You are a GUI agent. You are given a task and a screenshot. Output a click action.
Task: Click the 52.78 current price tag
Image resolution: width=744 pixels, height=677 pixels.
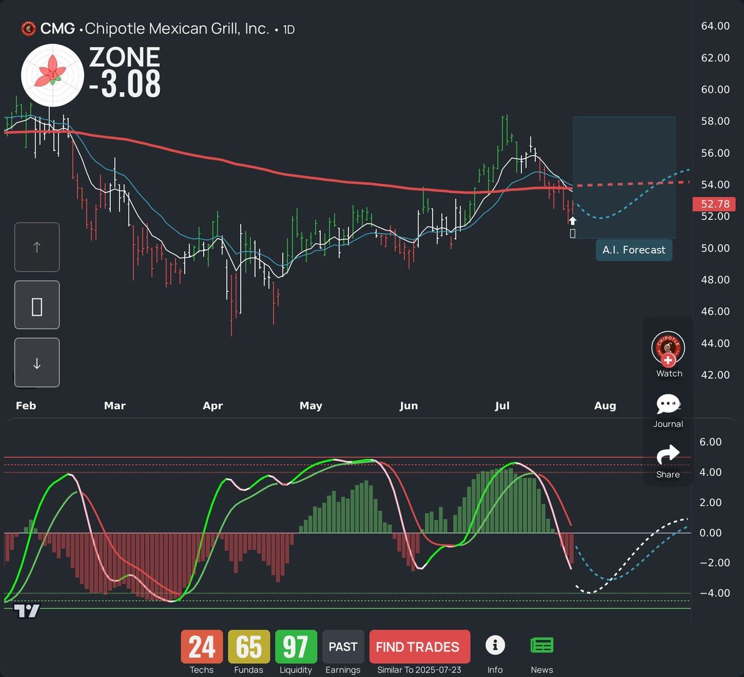pos(715,204)
